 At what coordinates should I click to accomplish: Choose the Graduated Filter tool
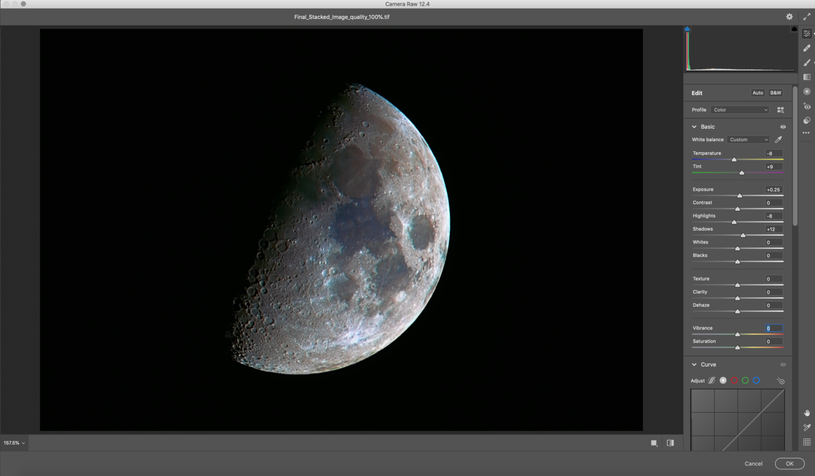tap(807, 77)
